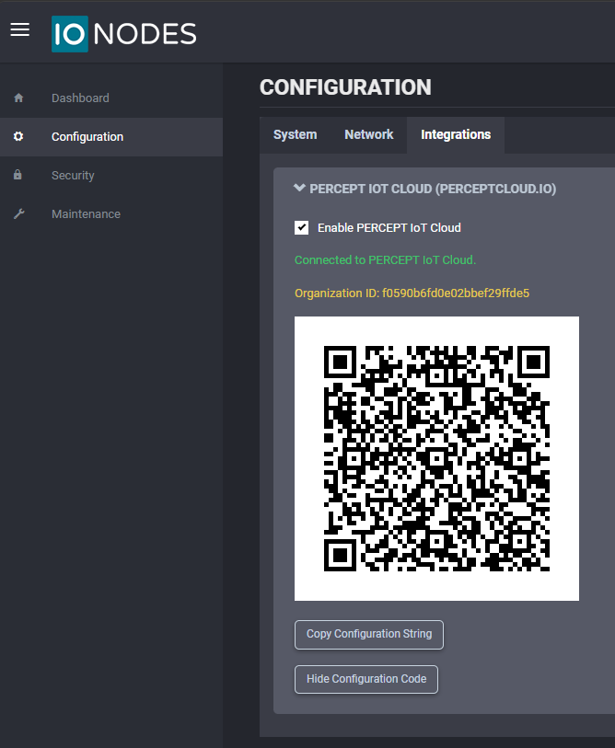Click the Hide Configuration Code button

click(x=366, y=679)
